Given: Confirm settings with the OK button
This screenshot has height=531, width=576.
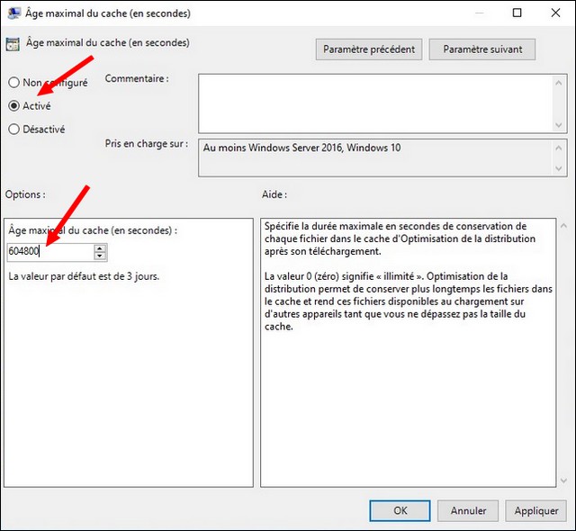Looking at the screenshot, I should click(400, 510).
